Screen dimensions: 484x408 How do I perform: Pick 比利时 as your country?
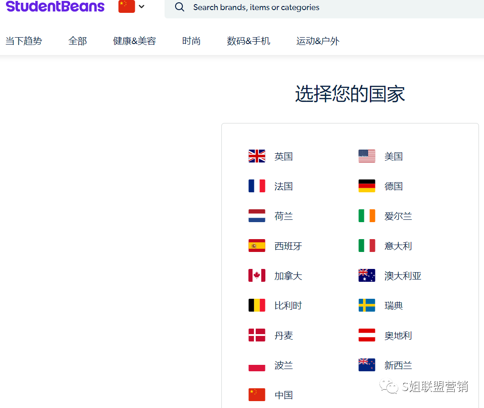[288, 306]
